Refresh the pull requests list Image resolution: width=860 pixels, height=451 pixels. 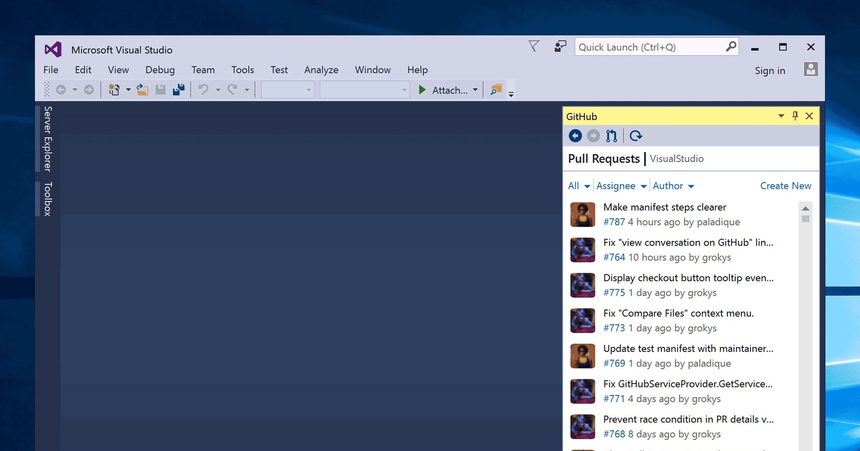pyautogui.click(x=636, y=136)
